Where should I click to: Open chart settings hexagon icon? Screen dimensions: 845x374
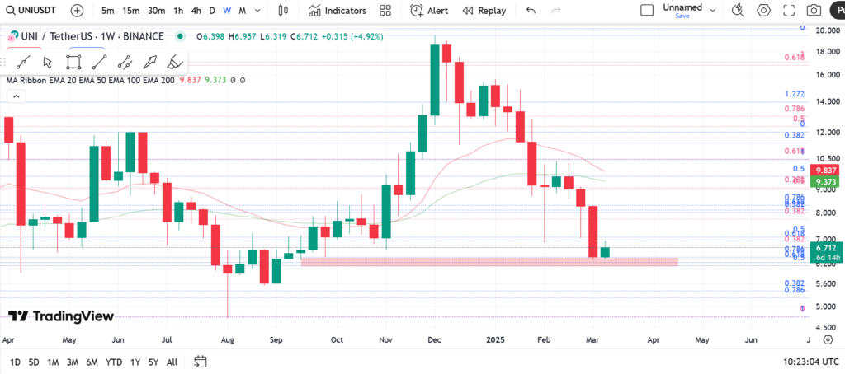point(763,11)
